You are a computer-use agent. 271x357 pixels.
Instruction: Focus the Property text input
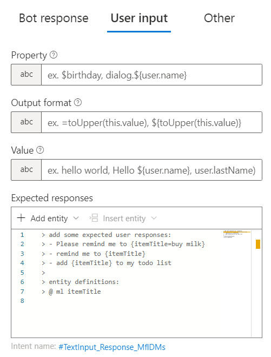(x=151, y=75)
